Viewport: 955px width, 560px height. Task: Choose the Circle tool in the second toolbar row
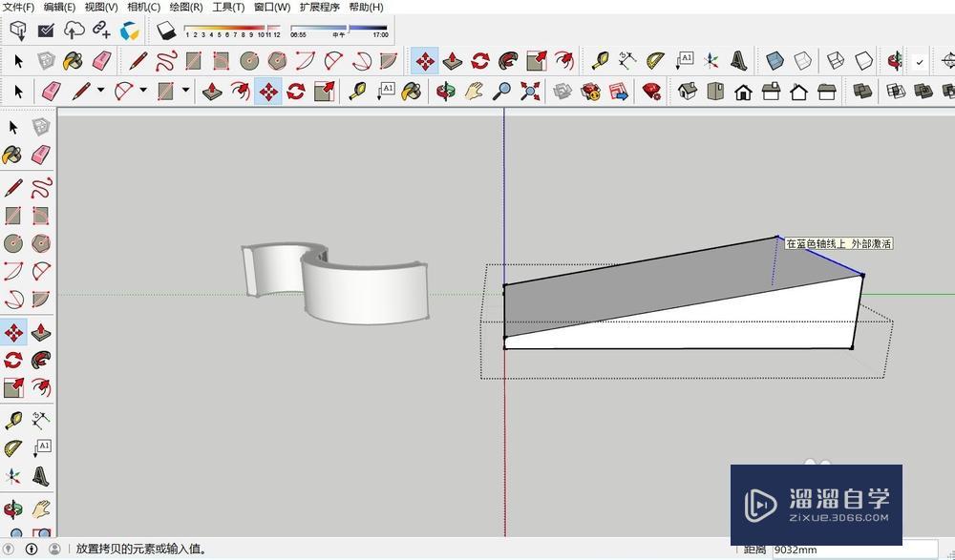click(x=249, y=61)
